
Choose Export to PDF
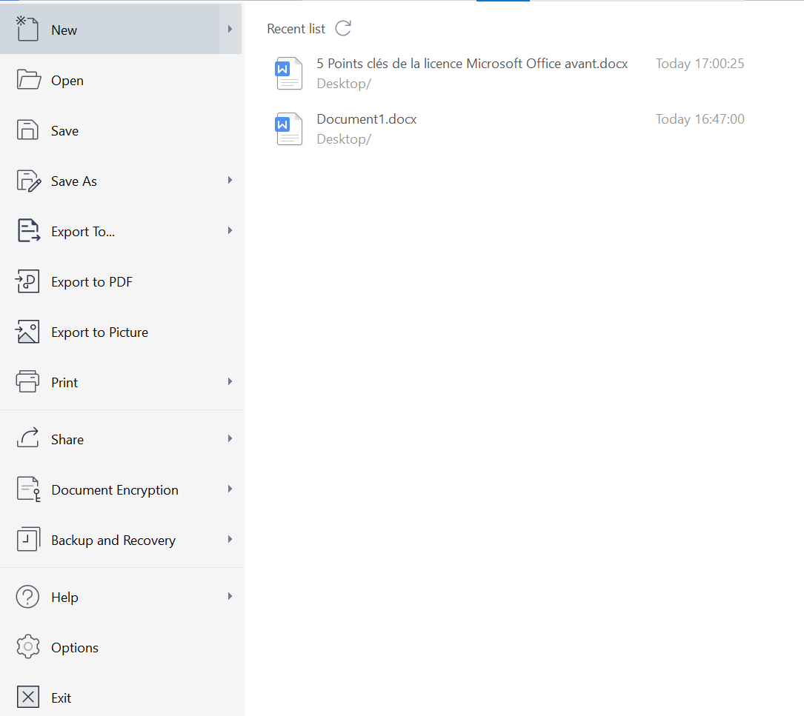pos(121,281)
